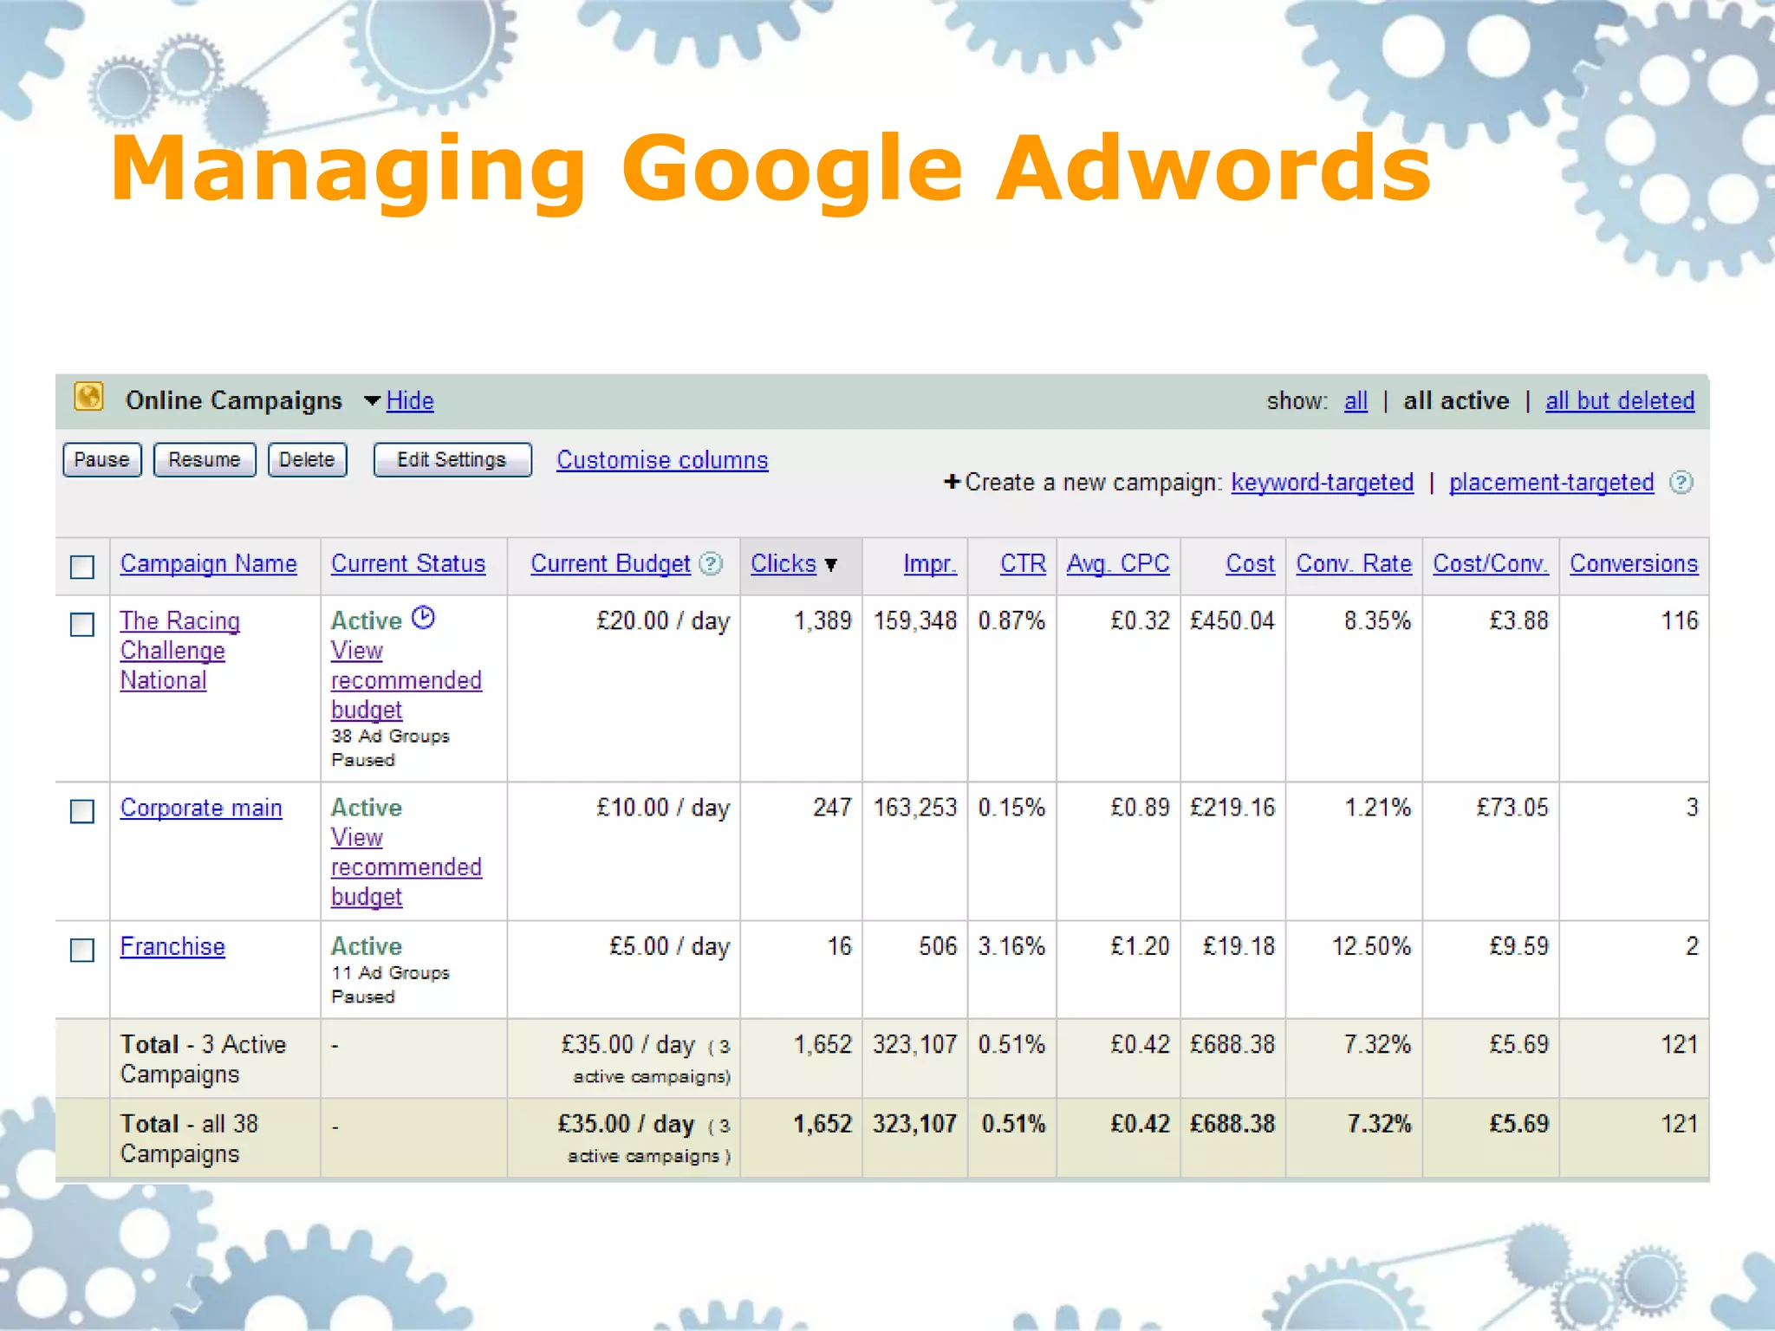Click the 12.50% conversion rate value

coord(1371,947)
